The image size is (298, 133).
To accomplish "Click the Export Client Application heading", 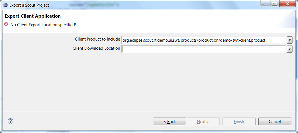I will click(33, 16).
